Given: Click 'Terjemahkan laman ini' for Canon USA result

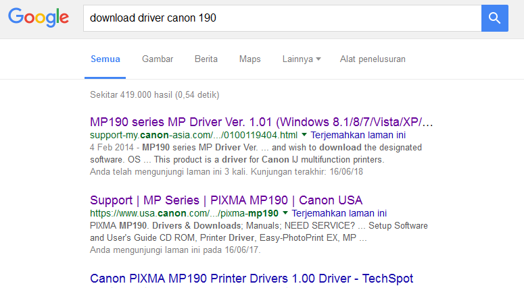Looking at the screenshot, I should 339,213.
